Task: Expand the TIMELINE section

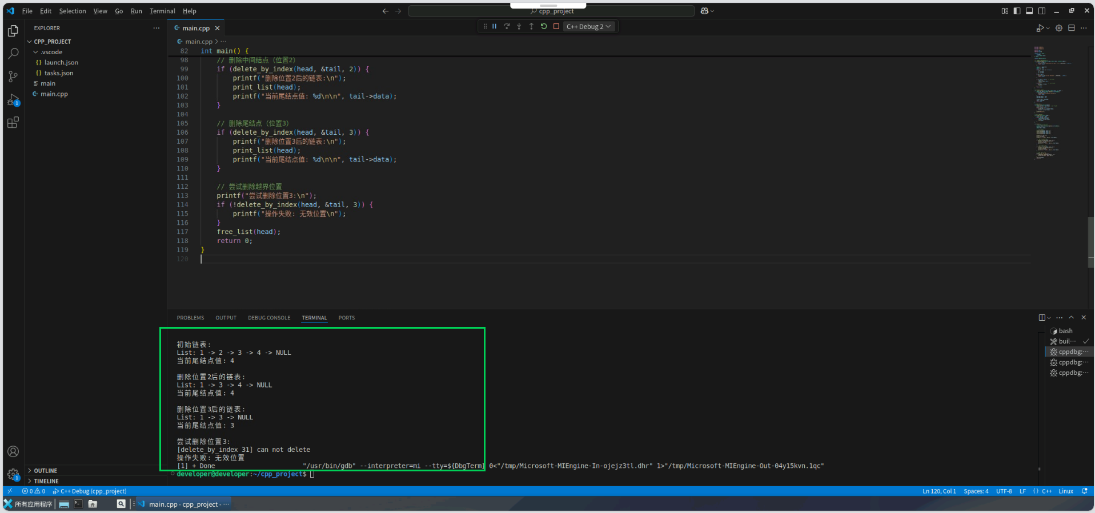Action: [95, 481]
